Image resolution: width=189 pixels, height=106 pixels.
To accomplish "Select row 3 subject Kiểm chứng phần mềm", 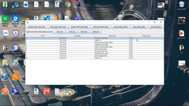I will coord(112,43).
